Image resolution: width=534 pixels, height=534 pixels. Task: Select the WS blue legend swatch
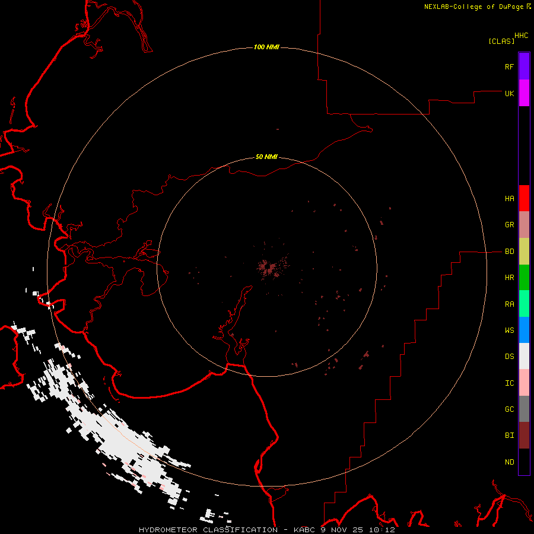pyautogui.click(x=524, y=330)
